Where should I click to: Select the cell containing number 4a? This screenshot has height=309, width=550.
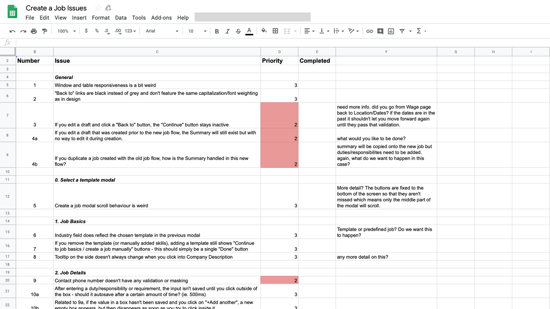[x=35, y=135]
